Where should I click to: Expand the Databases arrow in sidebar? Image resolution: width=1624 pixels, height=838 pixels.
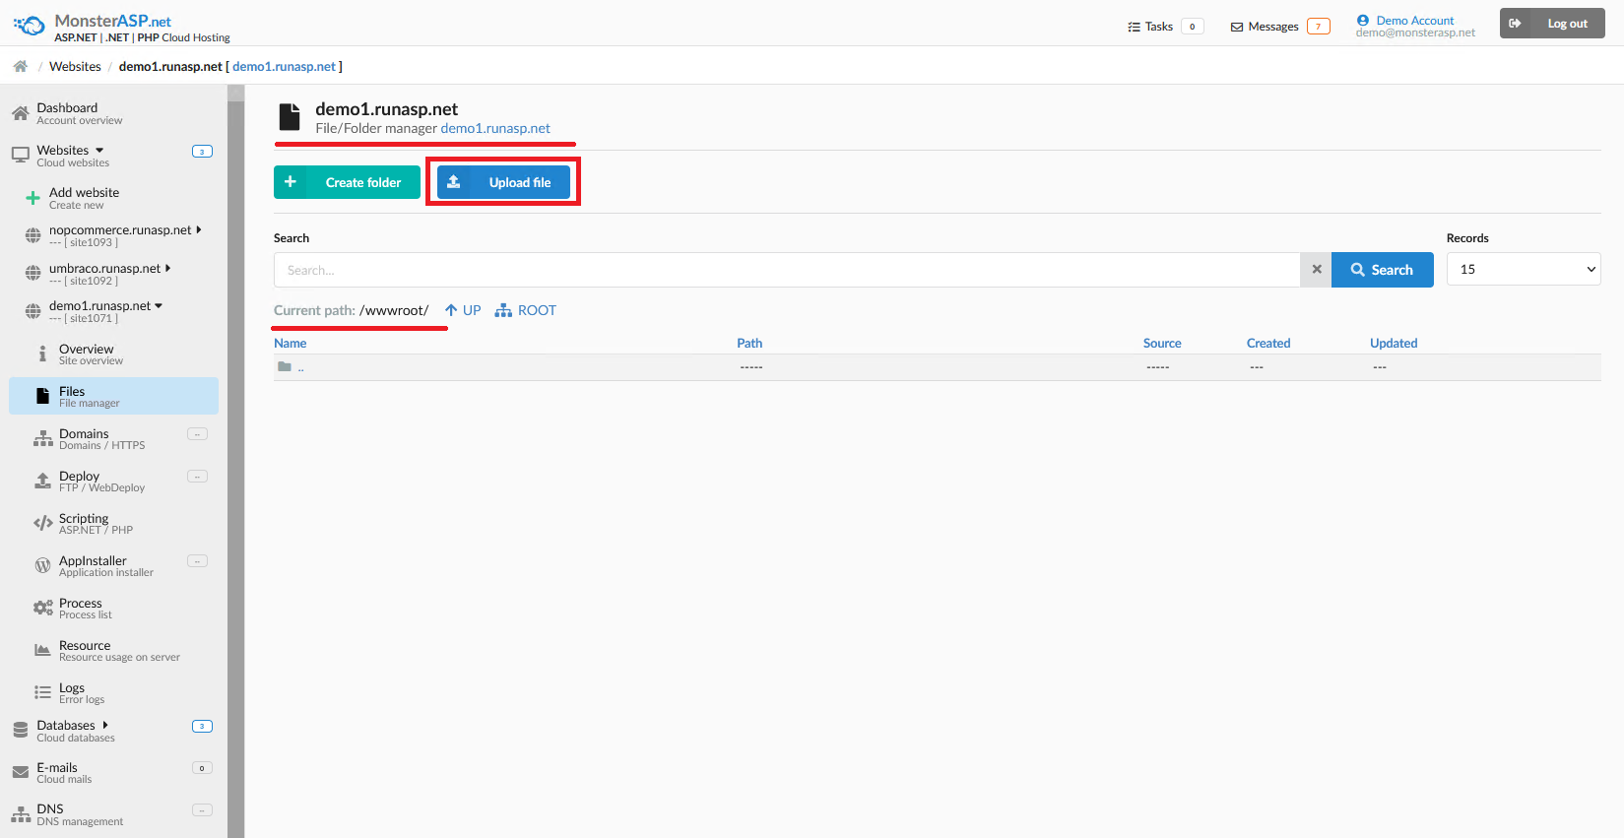click(105, 725)
